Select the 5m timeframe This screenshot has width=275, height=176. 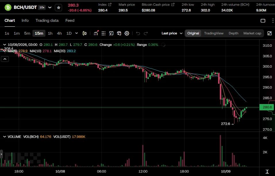tap(27, 33)
